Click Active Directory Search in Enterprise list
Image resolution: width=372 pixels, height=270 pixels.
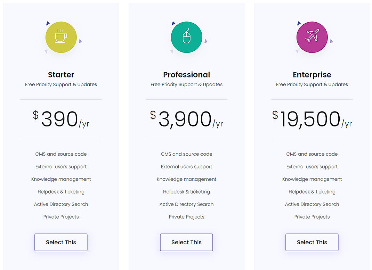tap(312, 204)
